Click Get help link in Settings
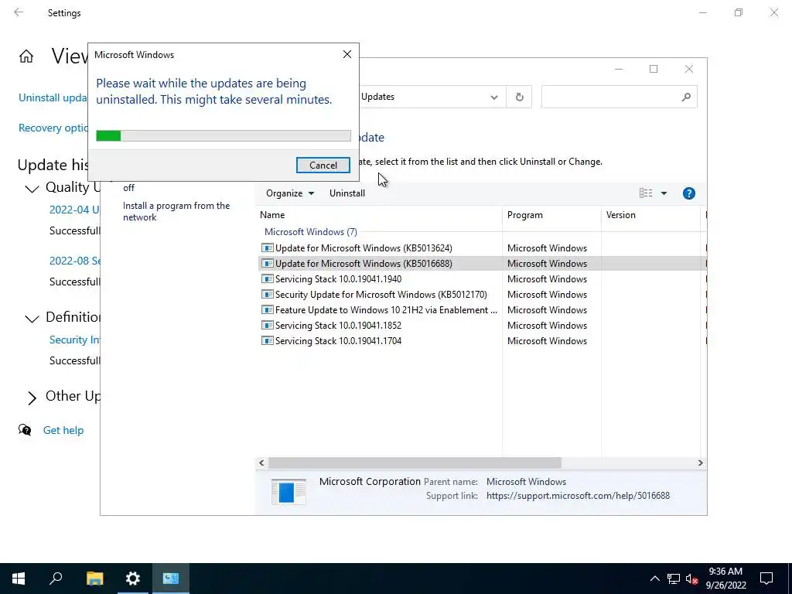Viewport: 792px width, 594px height. point(63,430)
